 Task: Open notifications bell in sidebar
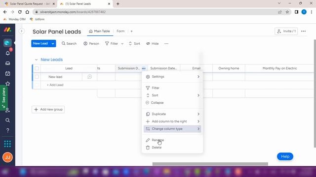[x=8, y=53]
